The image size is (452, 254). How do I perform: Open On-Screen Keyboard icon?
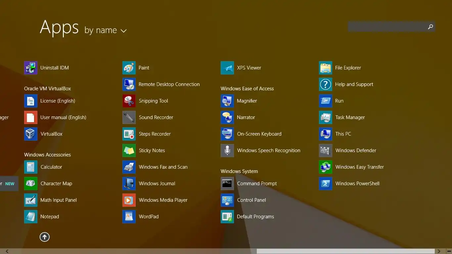pyautogui.click(x=227, y=134)
